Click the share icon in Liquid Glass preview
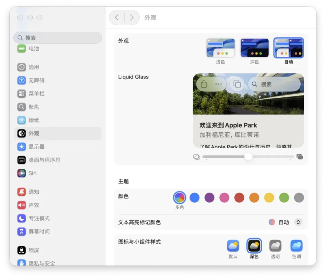326x278 pixels. coord(204,84)
